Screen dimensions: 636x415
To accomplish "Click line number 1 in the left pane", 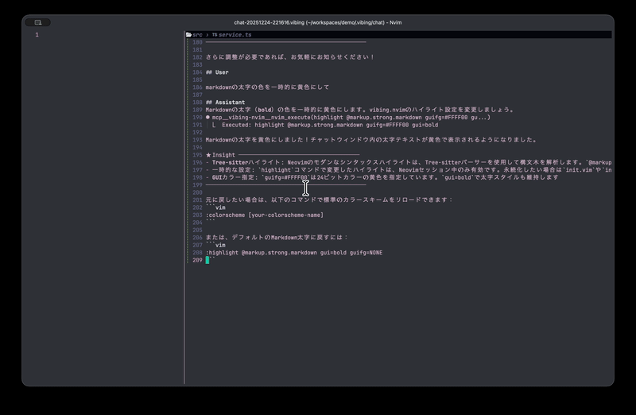I will coord(37,35).
